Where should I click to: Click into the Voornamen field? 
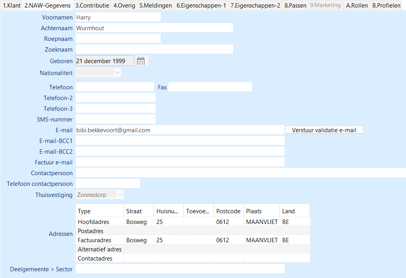(118, 17)
